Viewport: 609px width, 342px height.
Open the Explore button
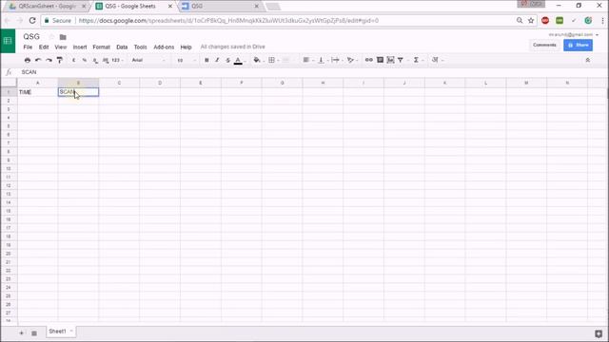pos(599,333)
